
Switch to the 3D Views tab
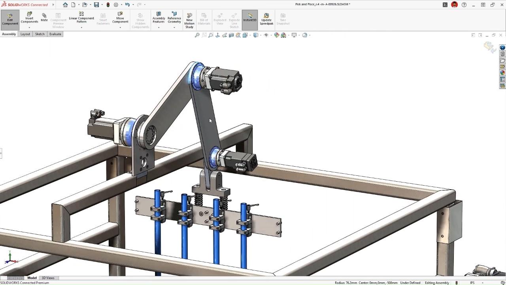48,278
